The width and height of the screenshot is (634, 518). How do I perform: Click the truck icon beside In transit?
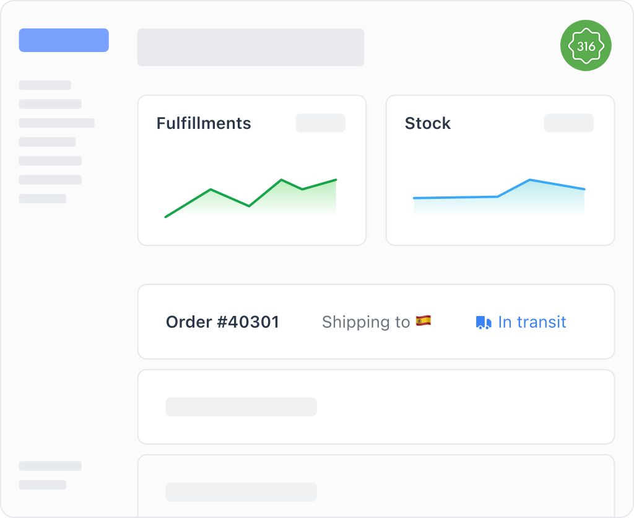tap(483, 323)
